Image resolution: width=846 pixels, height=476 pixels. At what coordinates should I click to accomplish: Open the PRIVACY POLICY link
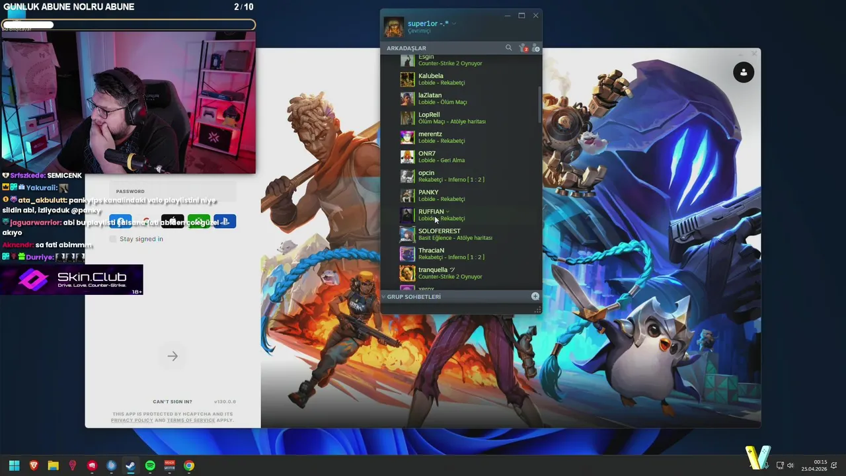click(132, 420)
